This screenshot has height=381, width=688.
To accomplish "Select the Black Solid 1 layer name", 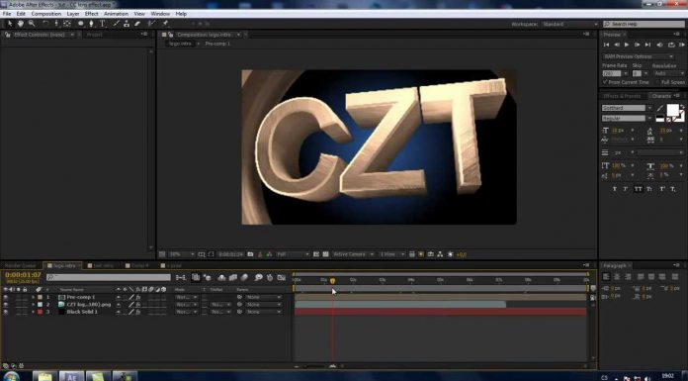I will coord(82,312).
